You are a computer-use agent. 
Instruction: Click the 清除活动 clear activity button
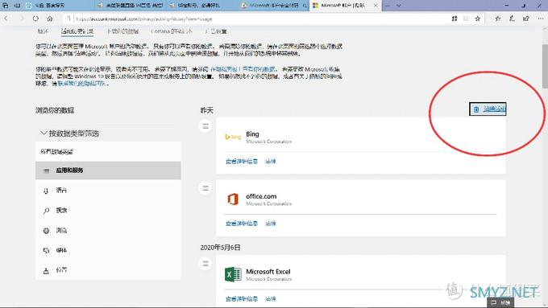point(488,109)
